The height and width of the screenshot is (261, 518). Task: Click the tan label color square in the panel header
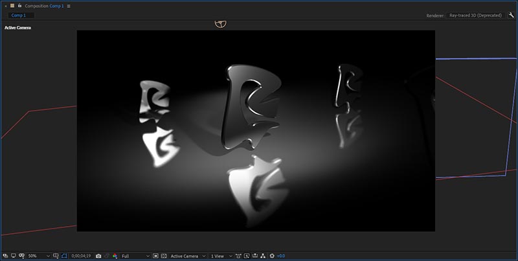coord(12,6)
